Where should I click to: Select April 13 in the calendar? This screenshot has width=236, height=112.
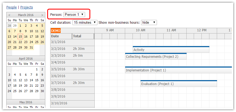point(26,80)
